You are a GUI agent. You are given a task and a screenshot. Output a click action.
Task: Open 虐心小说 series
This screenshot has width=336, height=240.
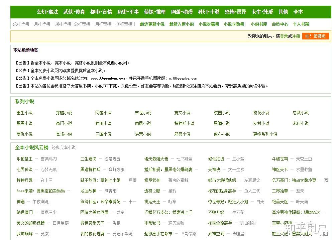coord(222,134)
